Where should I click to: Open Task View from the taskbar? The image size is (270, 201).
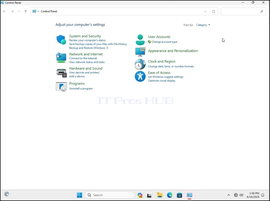[149, 195]
